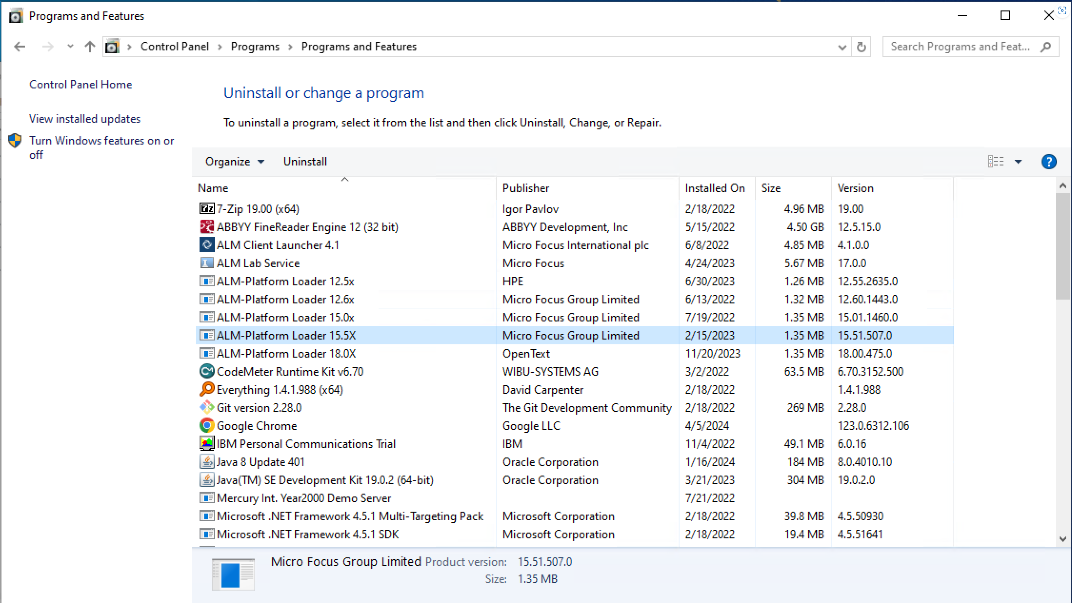Click the 7-Zip program icon
Image resolution: width=1072 pixels, height=603 pixels.
coord(207,209)
